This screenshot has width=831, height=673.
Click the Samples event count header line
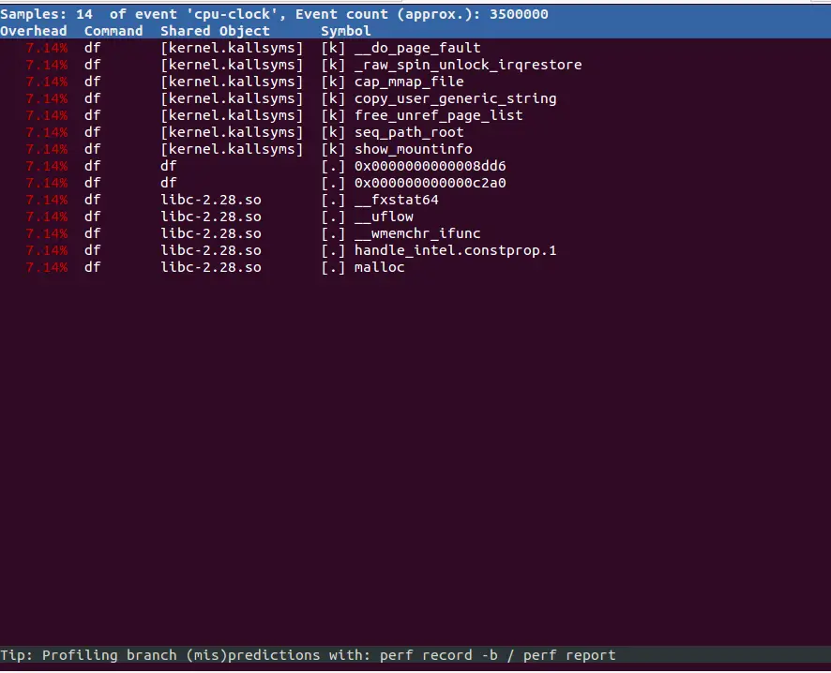click(x=272, y=13)
